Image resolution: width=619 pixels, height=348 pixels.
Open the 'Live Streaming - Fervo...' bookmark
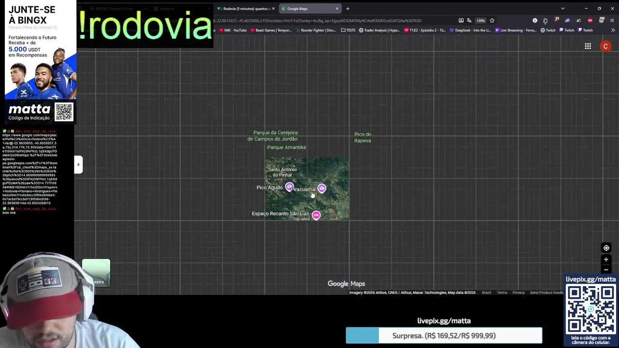tap(516, 30)
